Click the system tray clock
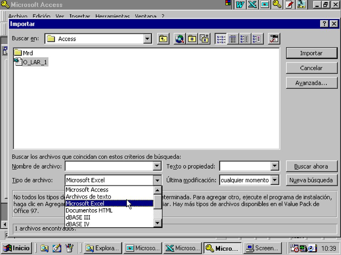This screenshot has width=341, height=255. click(x=329, y=248)
